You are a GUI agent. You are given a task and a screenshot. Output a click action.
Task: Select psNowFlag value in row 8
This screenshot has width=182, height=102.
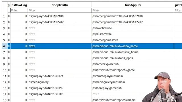click(19, 58)
